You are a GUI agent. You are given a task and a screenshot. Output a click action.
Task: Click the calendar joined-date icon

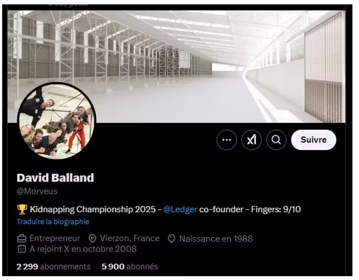point(22,249)
